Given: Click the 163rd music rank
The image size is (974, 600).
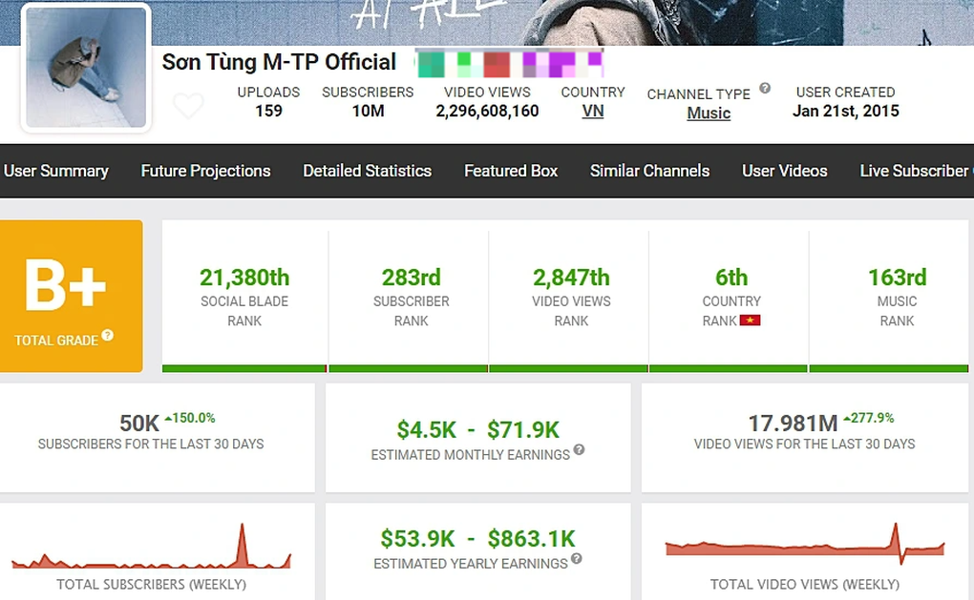Looking at the screenshot, I should pos(897,278).
